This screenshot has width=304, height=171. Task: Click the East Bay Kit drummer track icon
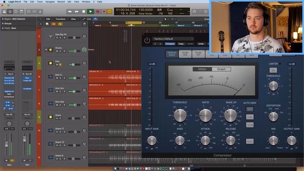pos(51,36)
